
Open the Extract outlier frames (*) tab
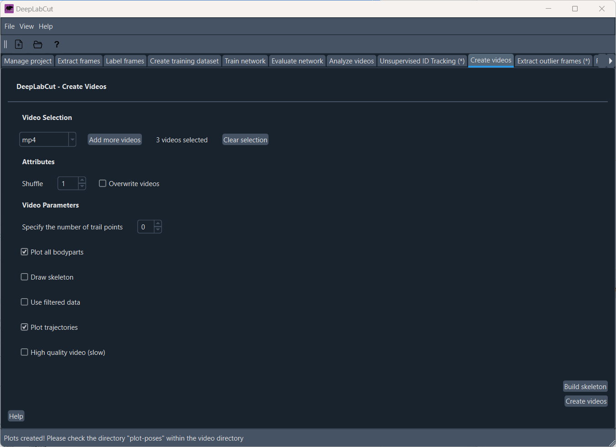(553, 61)
